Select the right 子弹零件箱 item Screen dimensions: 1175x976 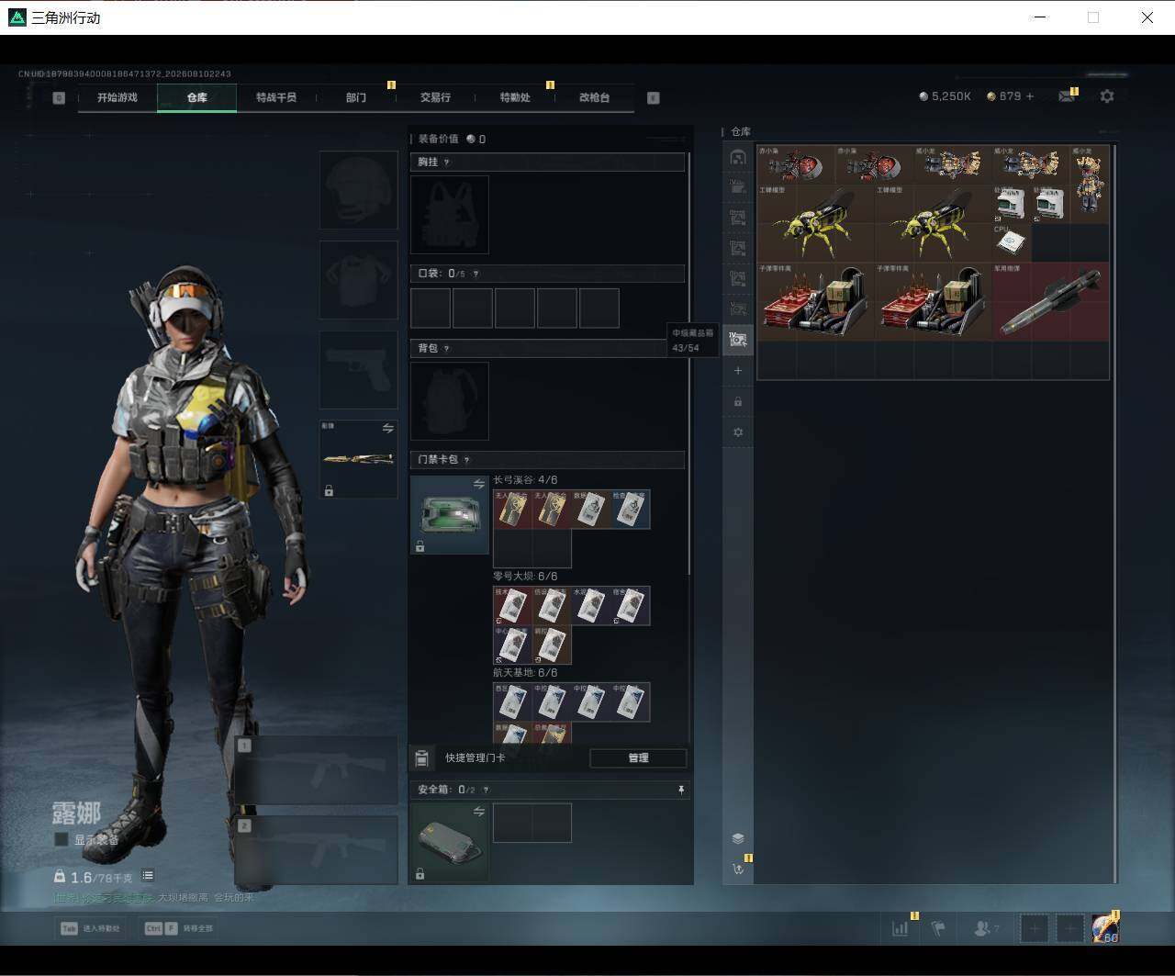coord(933,302)
